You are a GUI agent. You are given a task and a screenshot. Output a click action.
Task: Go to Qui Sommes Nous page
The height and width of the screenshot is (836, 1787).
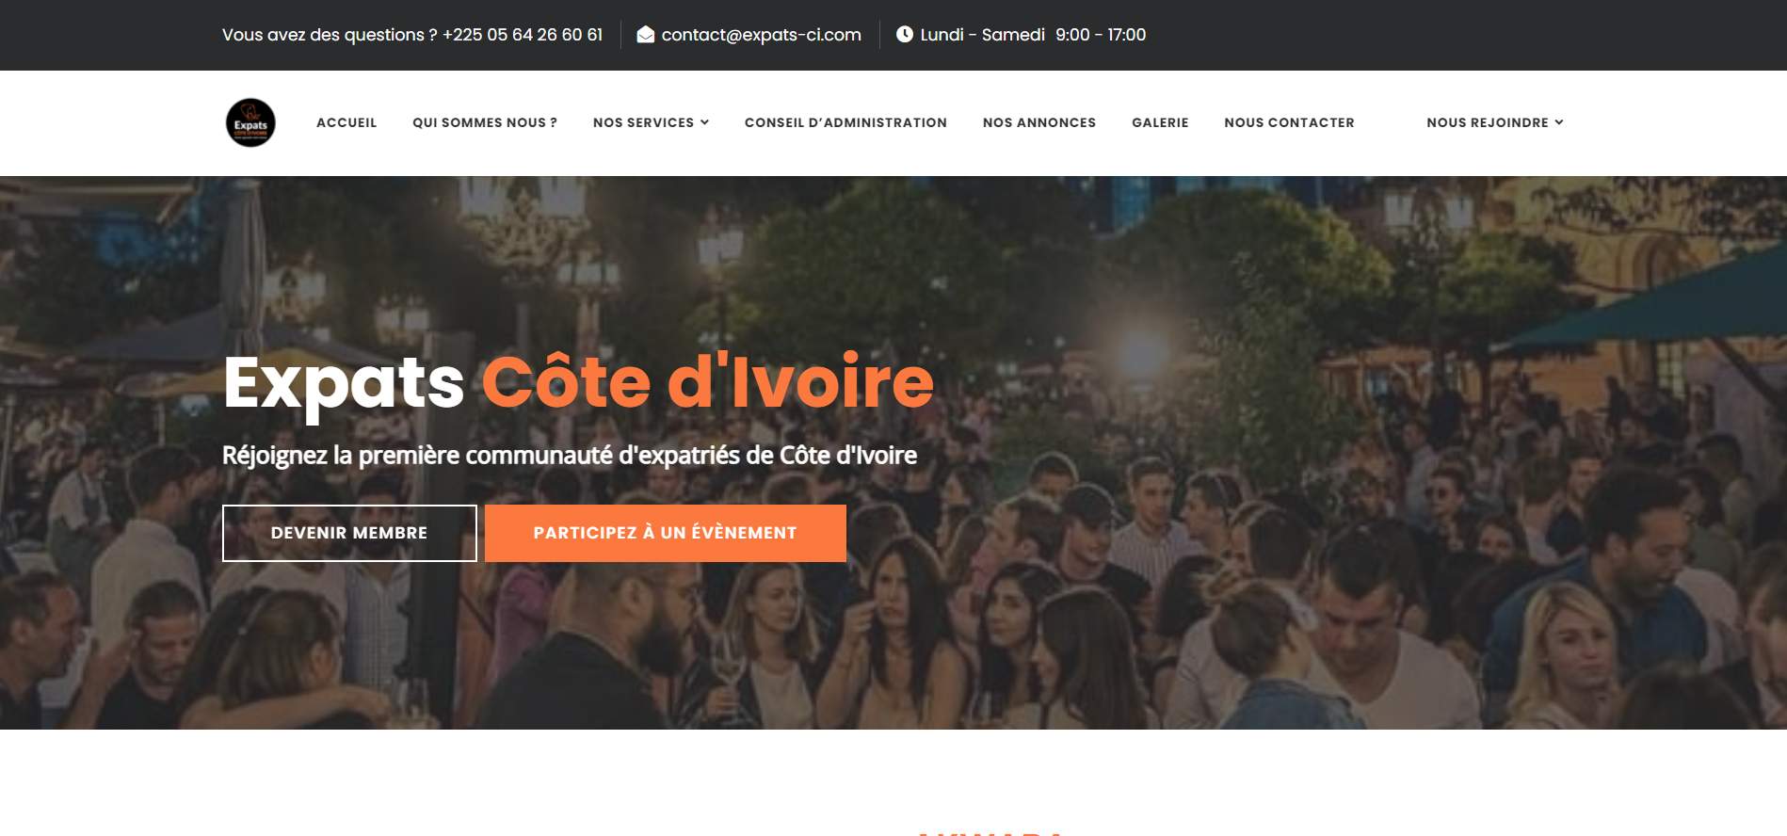pyautogui.click(x=484, y=122)
